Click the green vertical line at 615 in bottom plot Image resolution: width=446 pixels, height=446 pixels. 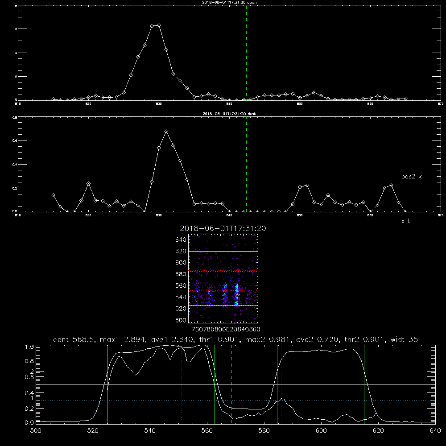point(364,384)
